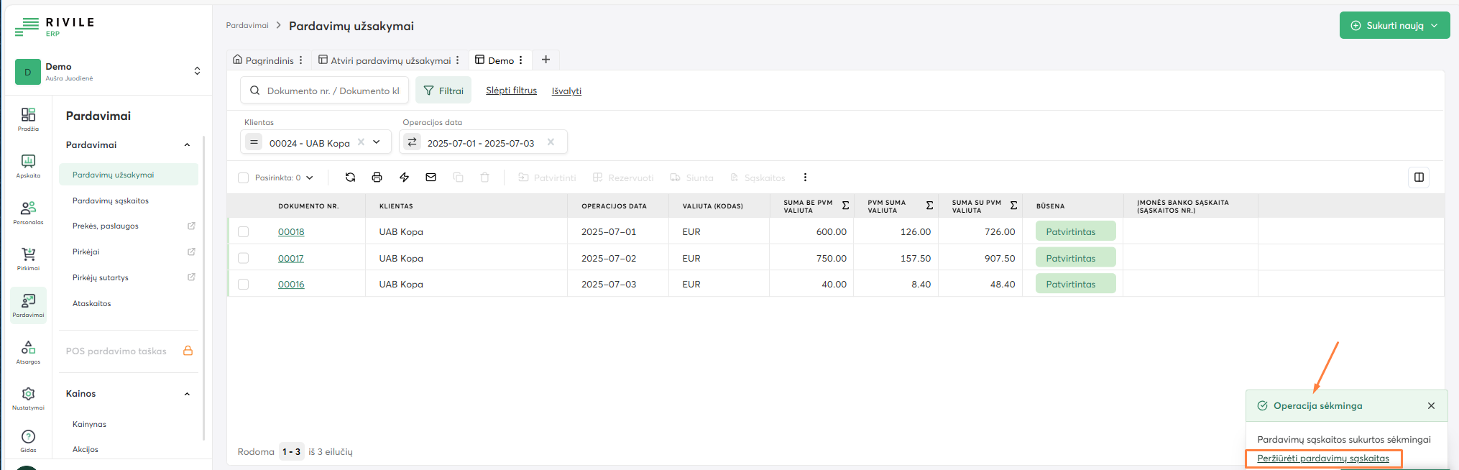Click the refresh icon in the toolbar
The image size is (1459, 470).
click(x=350, y=178)
